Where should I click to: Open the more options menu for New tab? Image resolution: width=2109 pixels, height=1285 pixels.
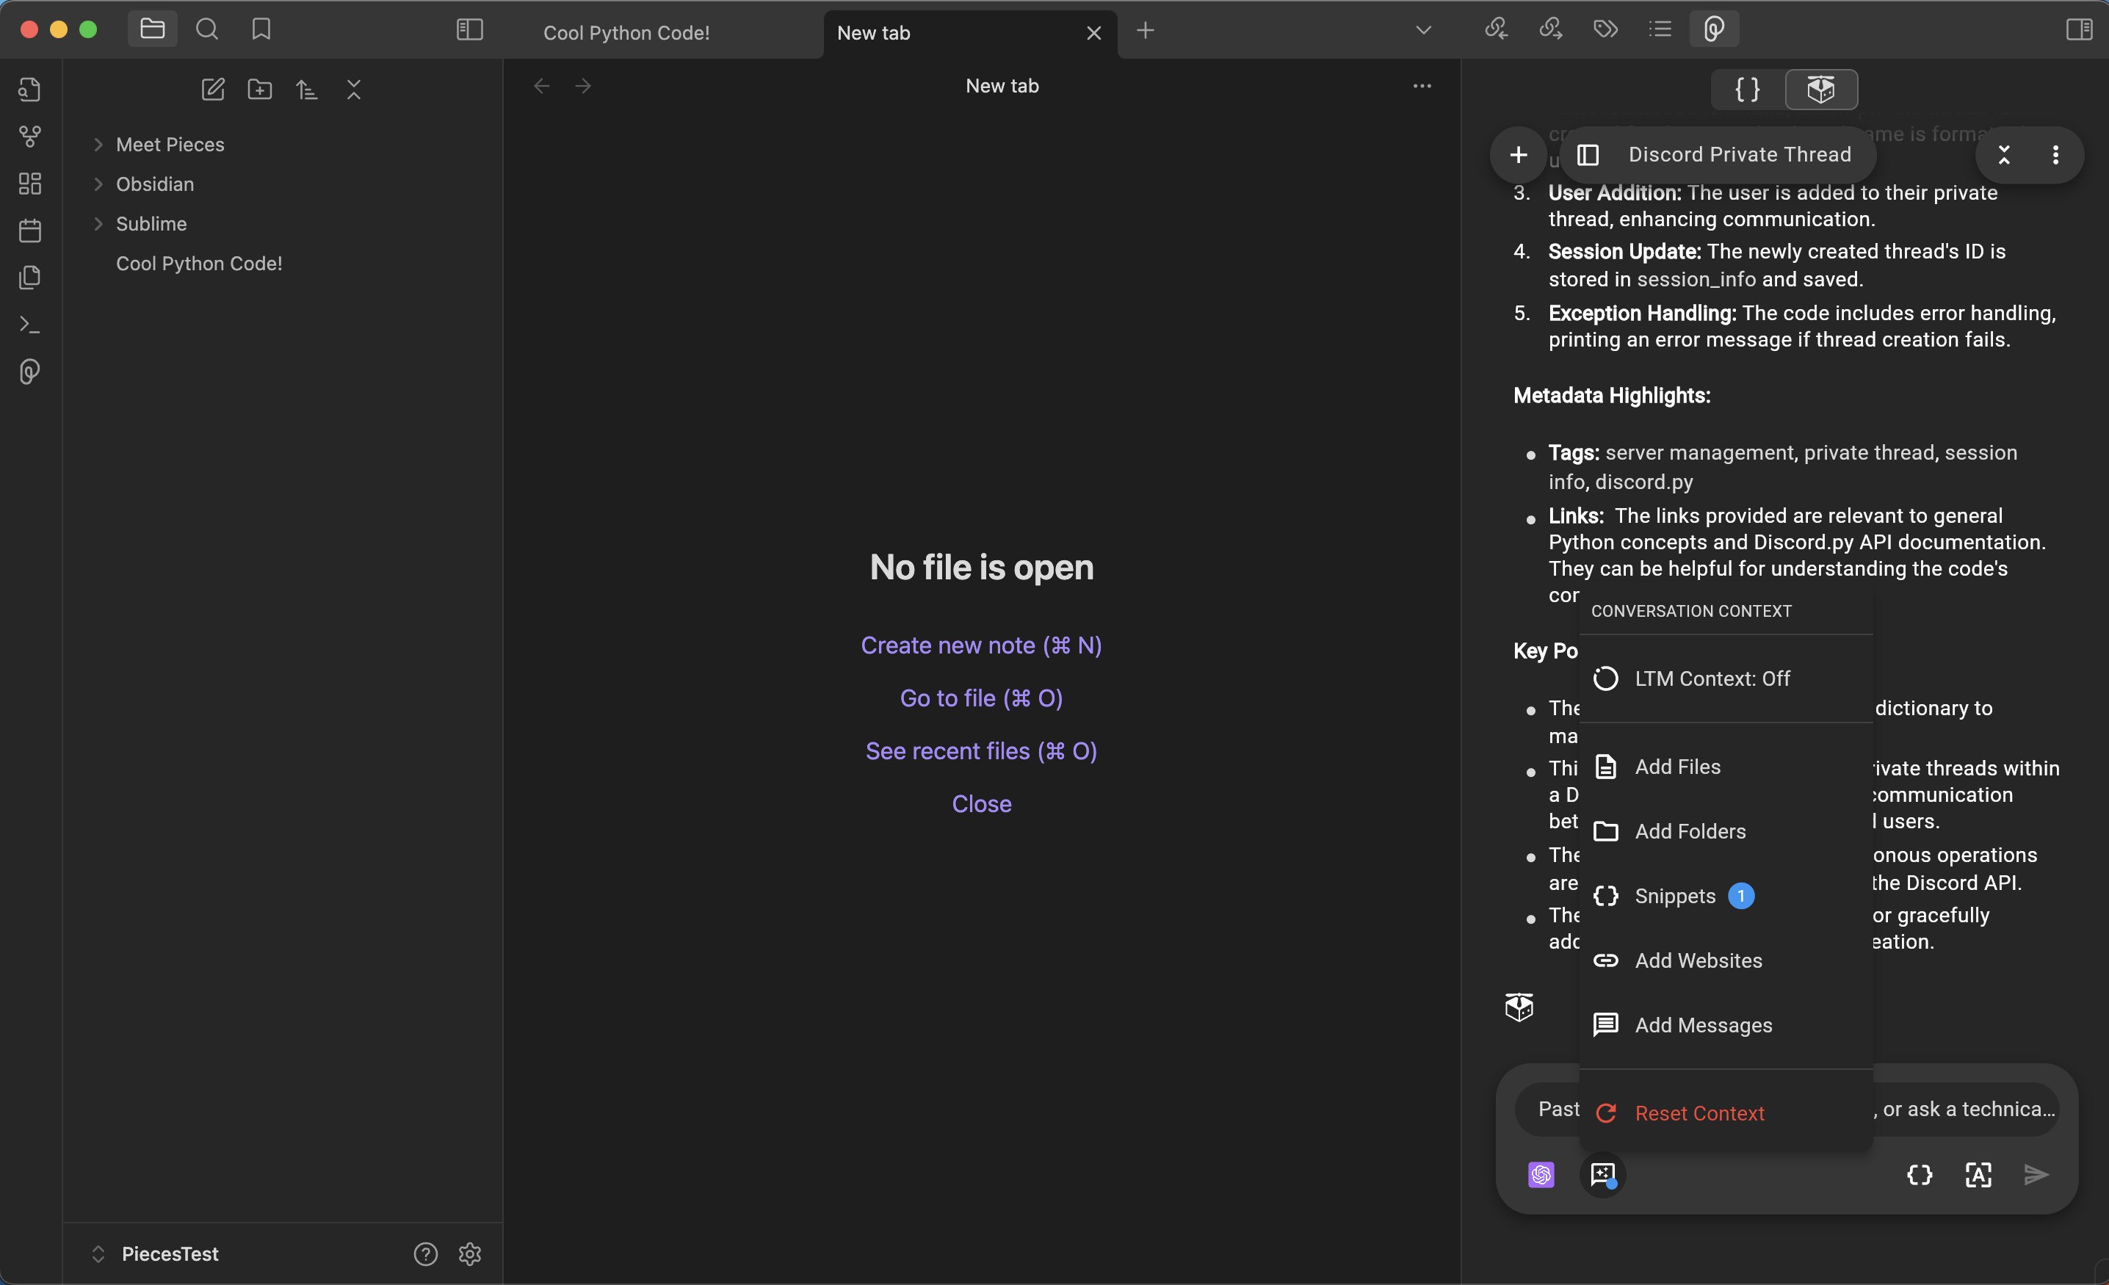pos(1422,86)
